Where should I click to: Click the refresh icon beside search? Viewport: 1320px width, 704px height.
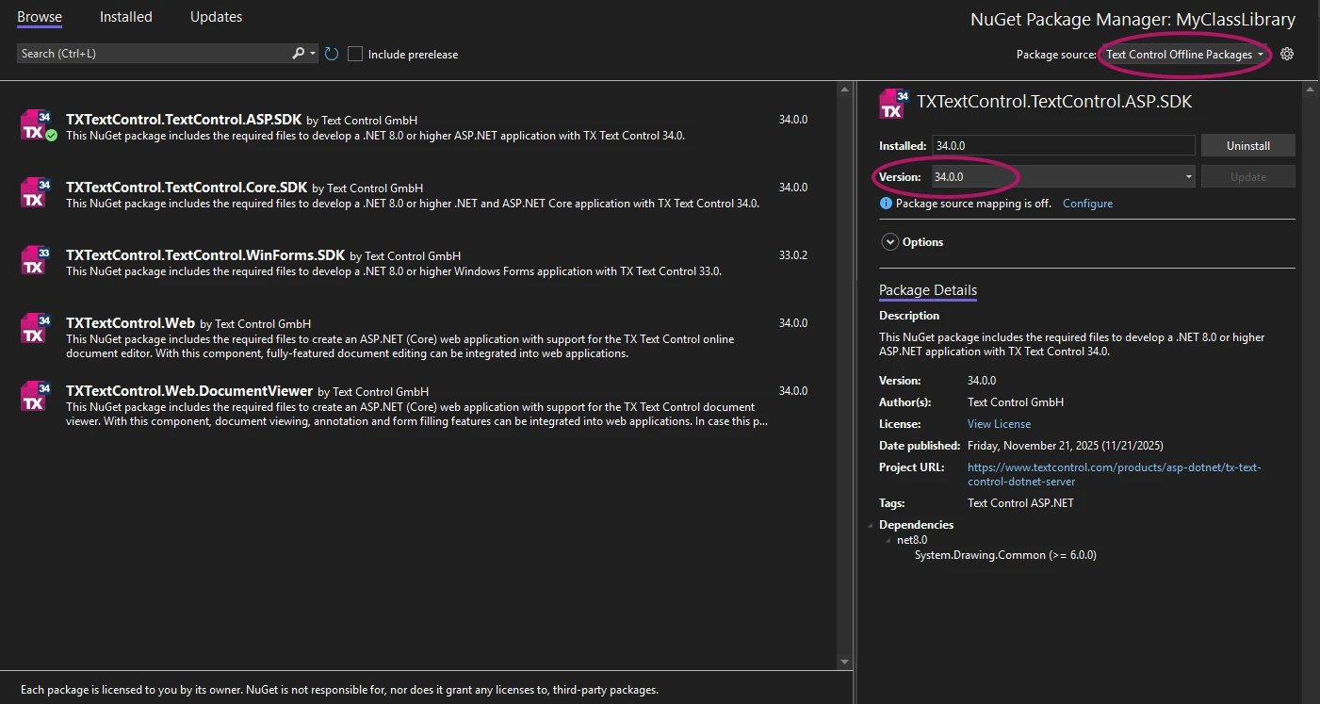(332, 54)
